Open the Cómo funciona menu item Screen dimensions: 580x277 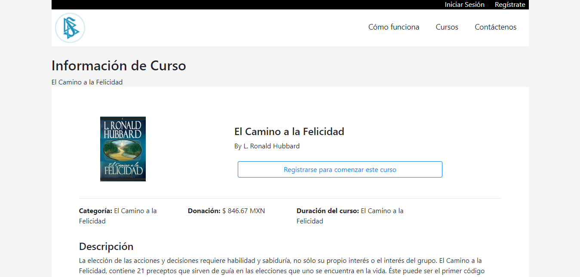tap(393, 27)
